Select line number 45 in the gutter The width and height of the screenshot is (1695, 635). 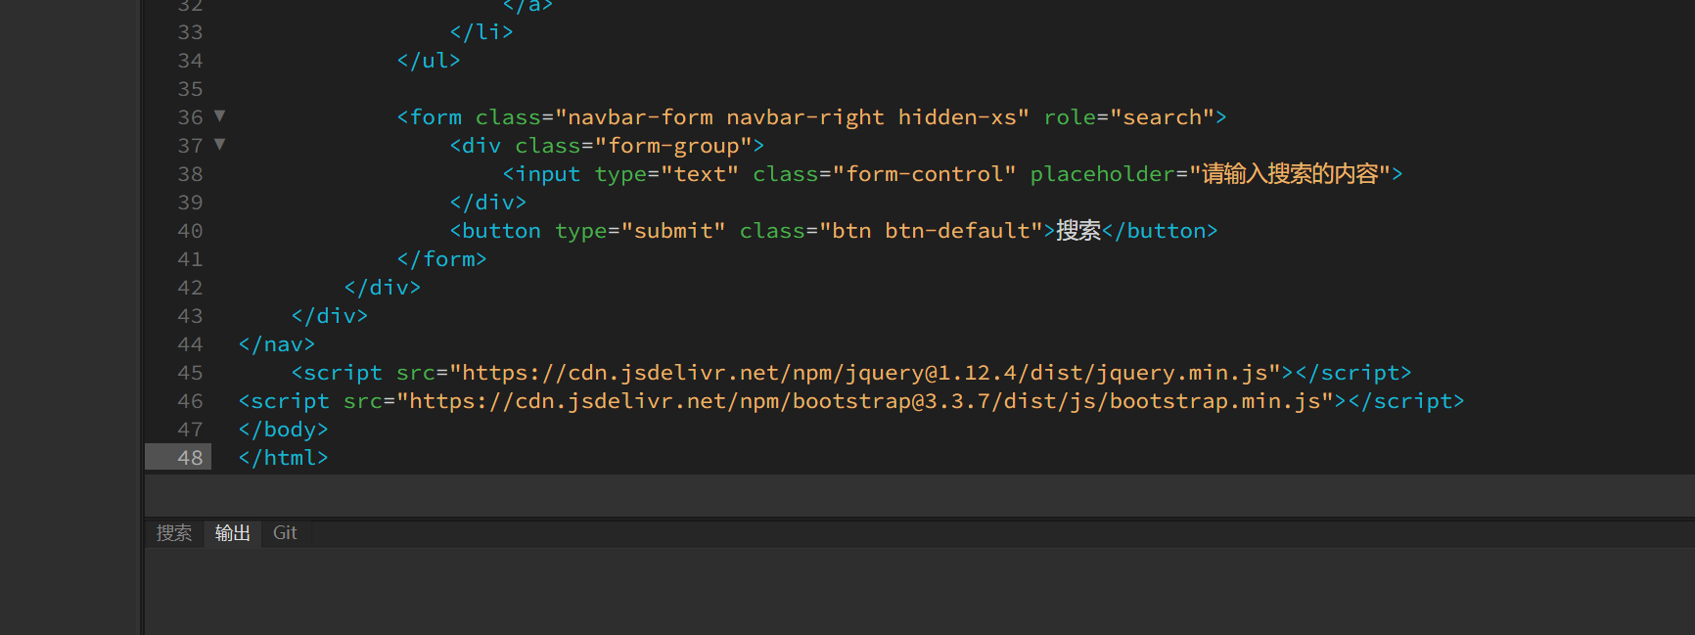coord(190,373)
